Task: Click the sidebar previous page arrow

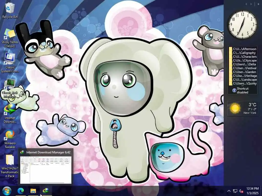Action: (246, 4)
